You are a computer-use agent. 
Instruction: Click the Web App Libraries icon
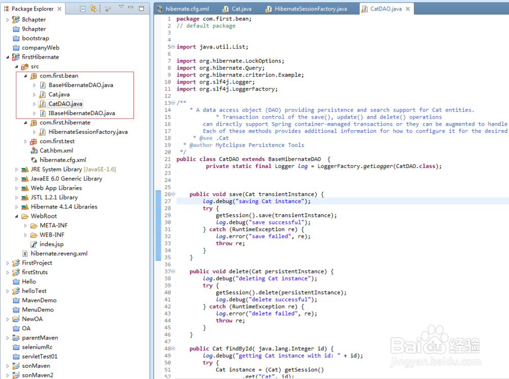pos(24,188)
